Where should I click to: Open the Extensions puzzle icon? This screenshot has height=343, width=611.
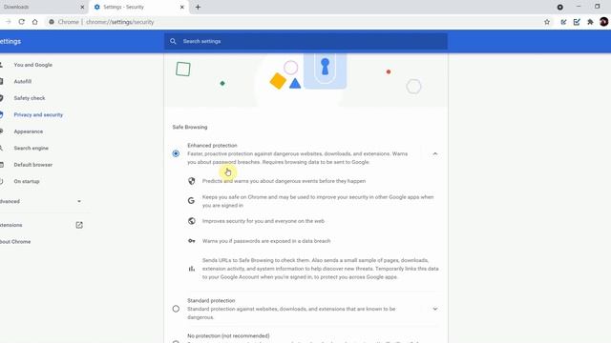pyautogui.click(x=590, y=22)
